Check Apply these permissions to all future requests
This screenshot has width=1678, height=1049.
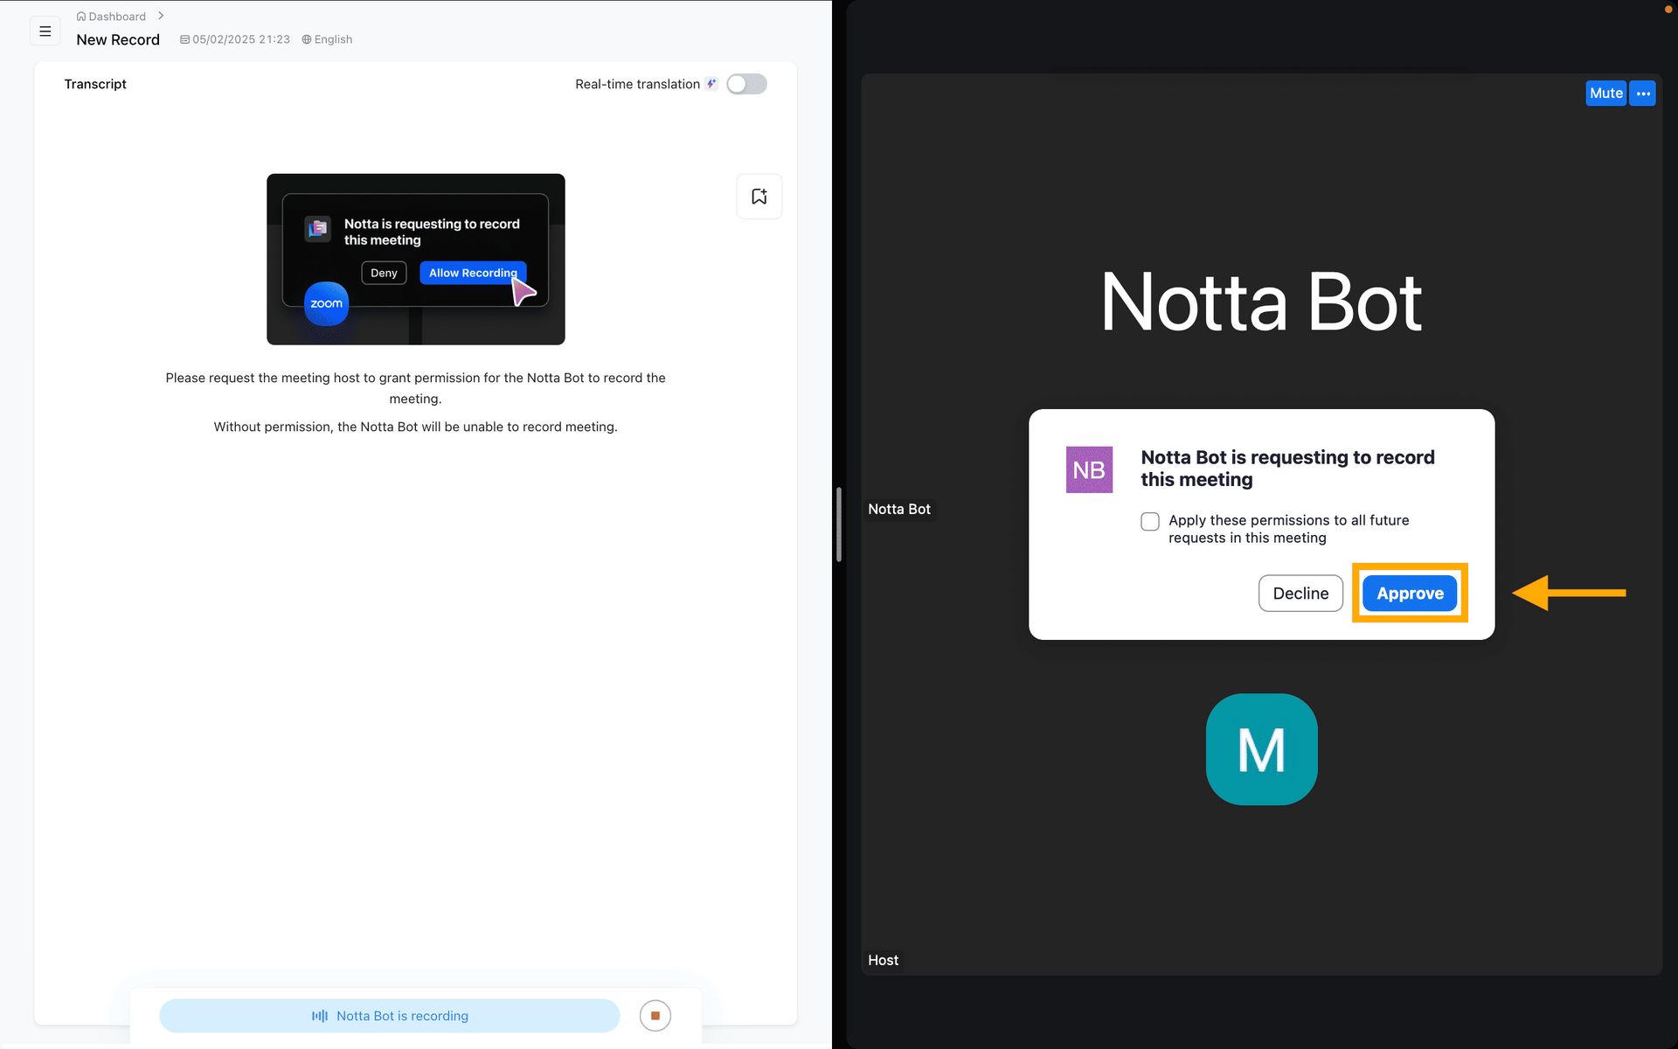[1150, 522]
